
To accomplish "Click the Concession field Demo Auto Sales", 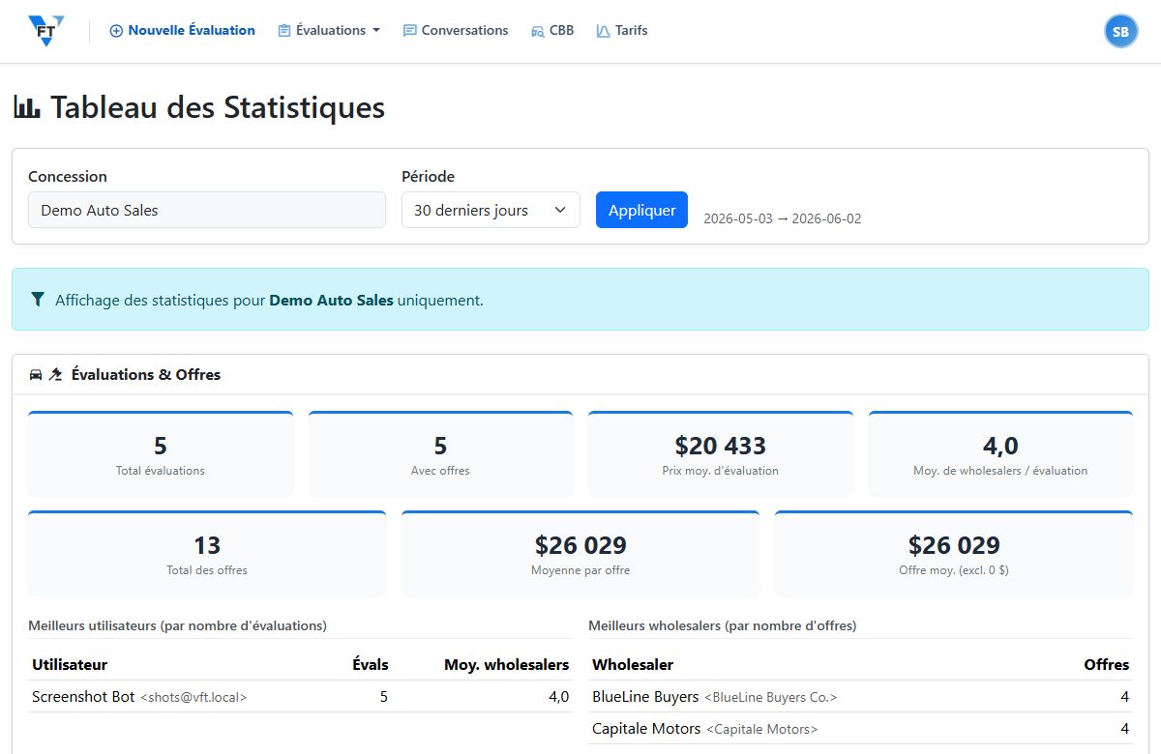I will tap(207, 210).
